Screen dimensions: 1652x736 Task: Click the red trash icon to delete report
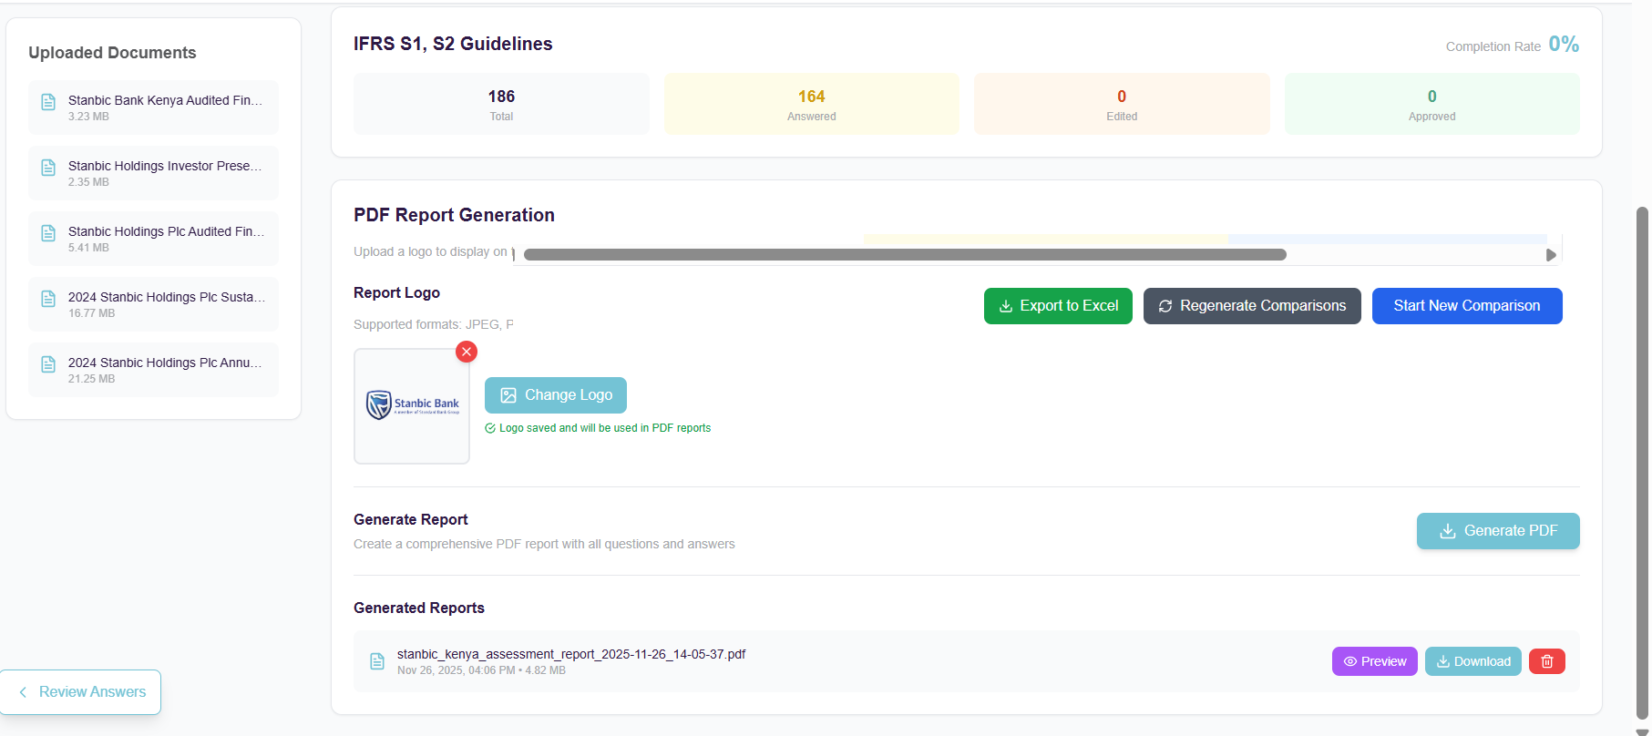click(1546, 661)
